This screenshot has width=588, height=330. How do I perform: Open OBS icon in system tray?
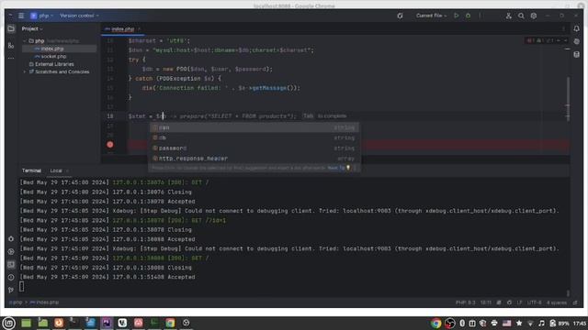coord(449,323)
